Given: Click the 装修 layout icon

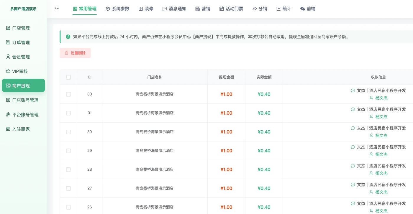Looking at the screenshot, I should tap(141, 9).
